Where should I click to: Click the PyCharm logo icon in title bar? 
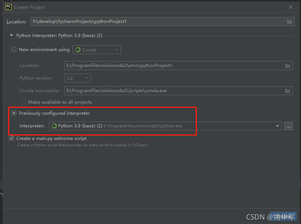pos(9,7)
